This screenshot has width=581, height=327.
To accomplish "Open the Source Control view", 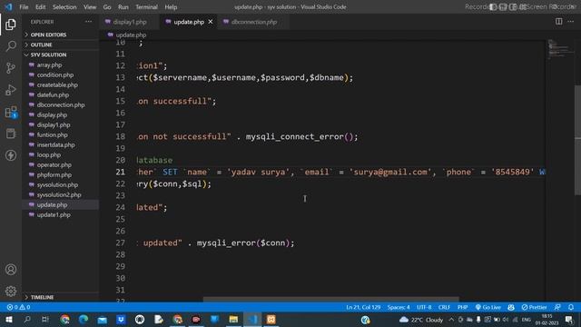I will [x=11, y=68].
